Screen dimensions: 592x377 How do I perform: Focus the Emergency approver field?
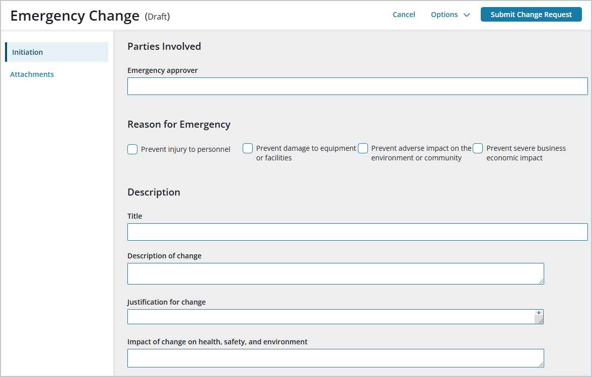pos(357,86)
